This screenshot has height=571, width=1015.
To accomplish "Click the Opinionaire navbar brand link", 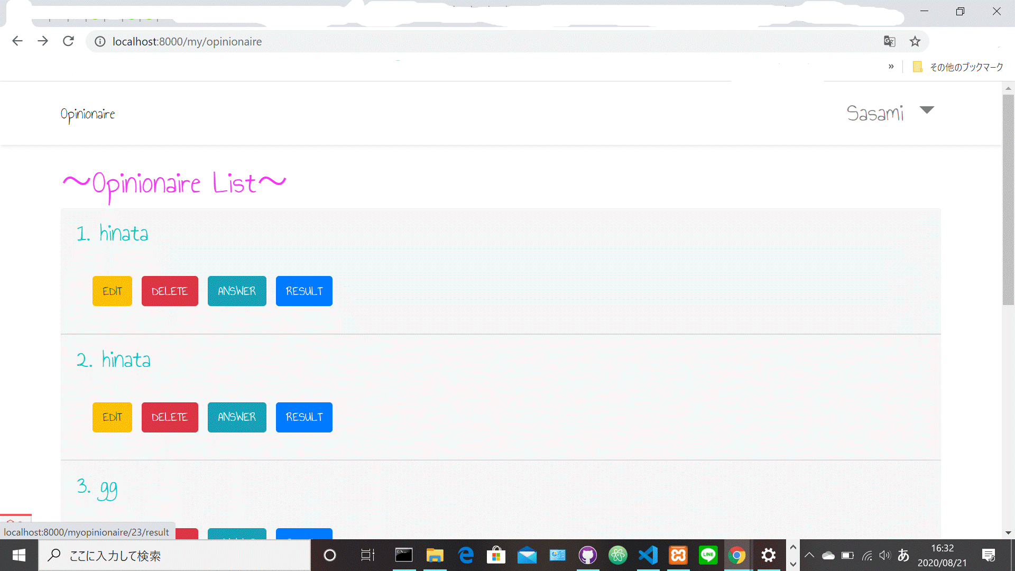I will [88, 114].
